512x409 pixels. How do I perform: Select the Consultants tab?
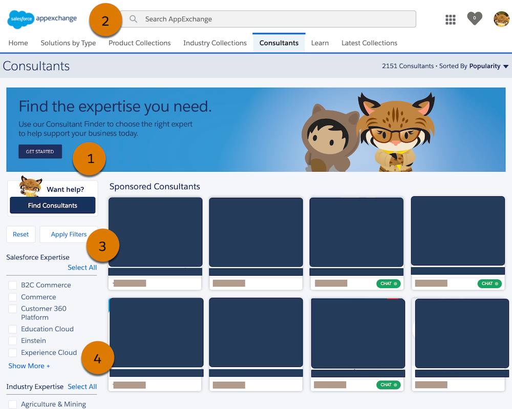point(279,43)
